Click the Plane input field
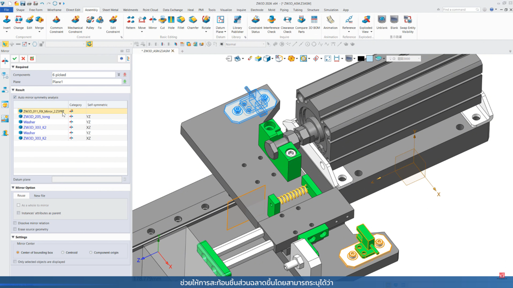The image size is (513, 288). [87, 82]
